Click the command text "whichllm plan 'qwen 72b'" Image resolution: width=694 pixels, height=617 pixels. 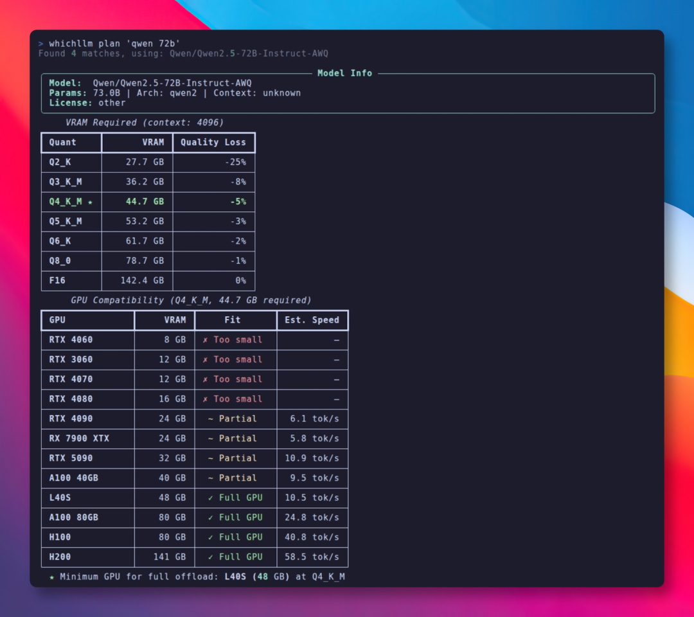coord(114,43)
